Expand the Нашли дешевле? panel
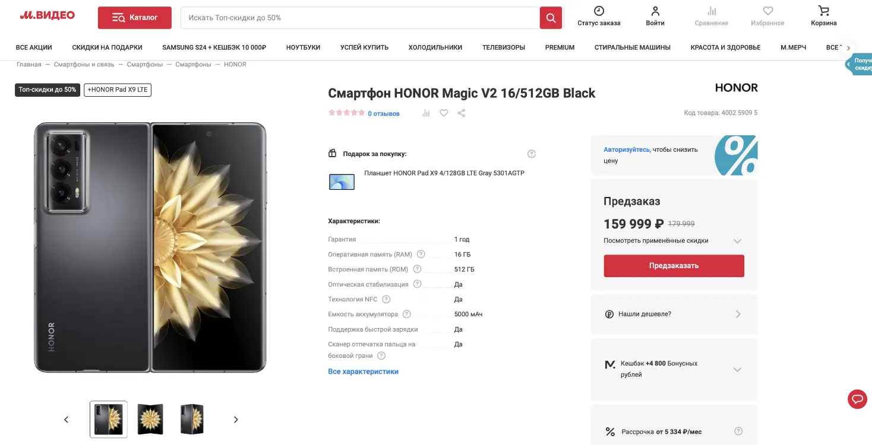The width and height of the screenshot is (872, 445). (738, 314)
